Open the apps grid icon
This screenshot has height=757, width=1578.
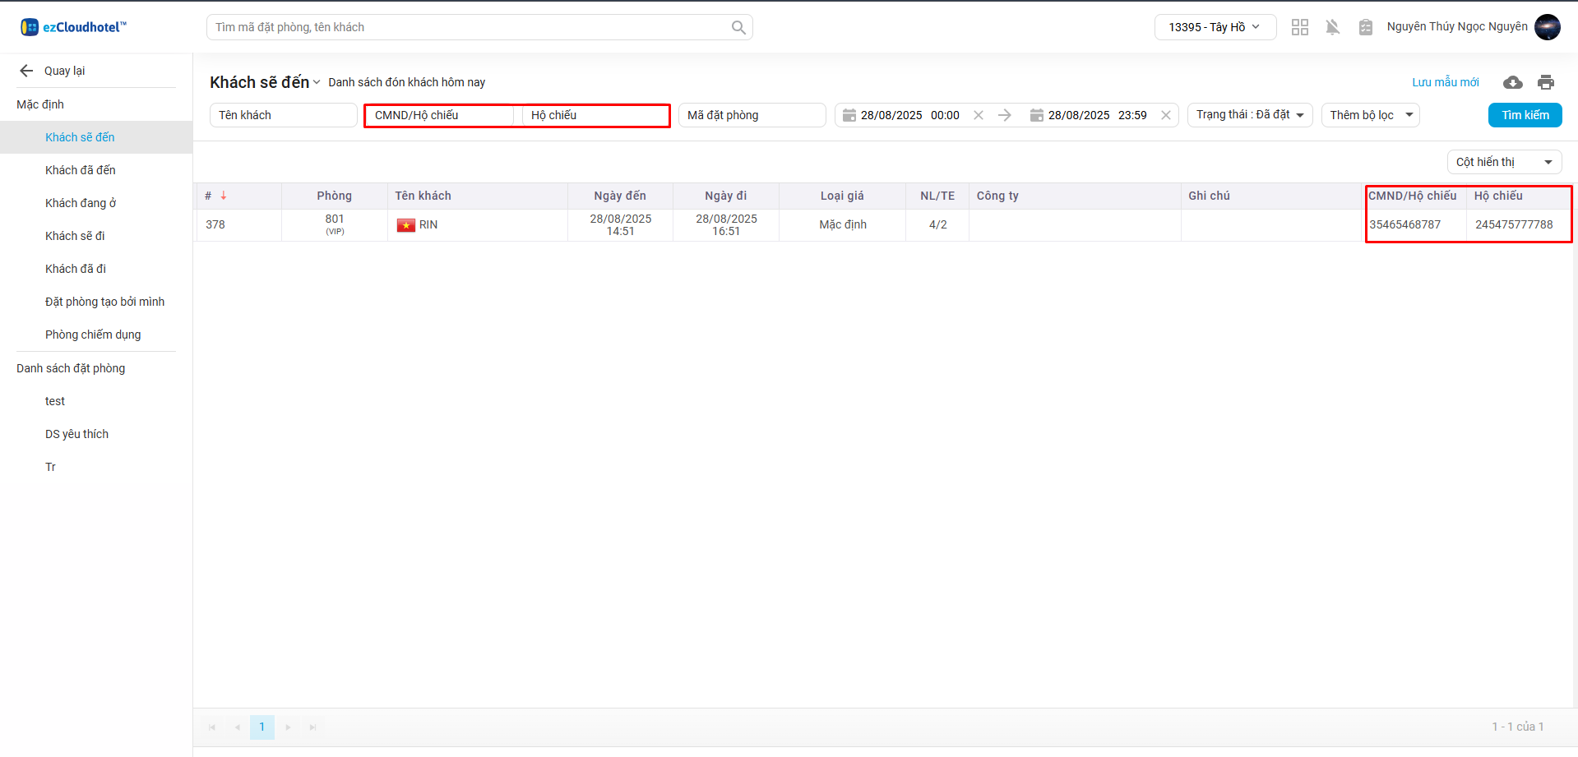click(x=1299, y=27)
